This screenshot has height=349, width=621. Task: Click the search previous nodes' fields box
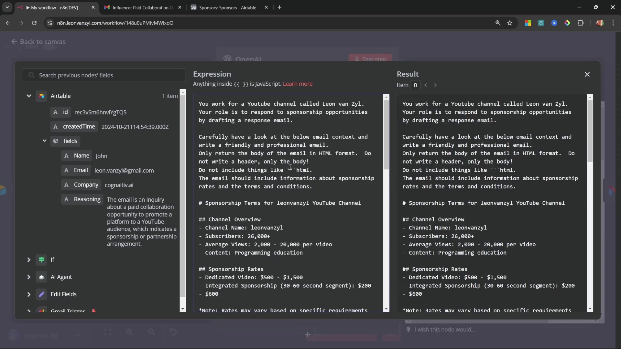103,75
